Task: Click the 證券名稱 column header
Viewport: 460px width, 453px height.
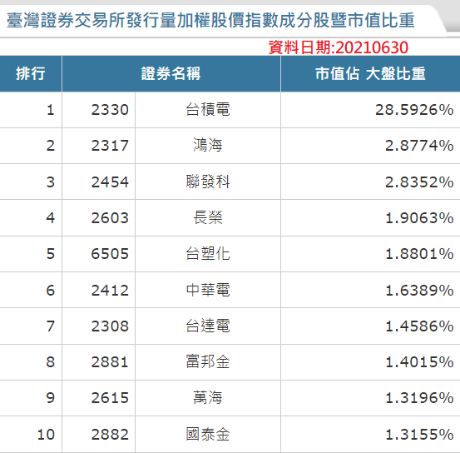Action: (171, 73)
